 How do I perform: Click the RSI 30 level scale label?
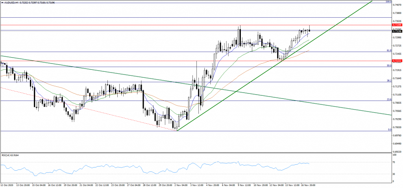click(394, 174)
